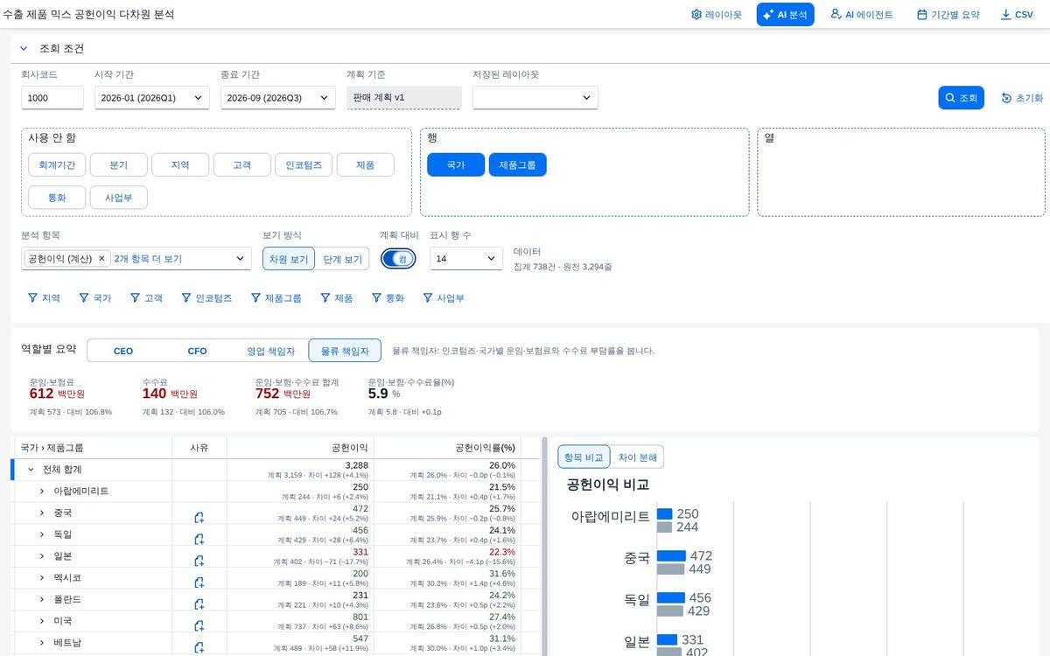Open the 표시 행 수 dropdown

pyautogui.click(x=466, y=259)
